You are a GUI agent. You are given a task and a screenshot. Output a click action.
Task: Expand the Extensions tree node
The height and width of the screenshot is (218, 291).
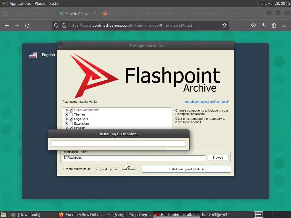[66, 124]
